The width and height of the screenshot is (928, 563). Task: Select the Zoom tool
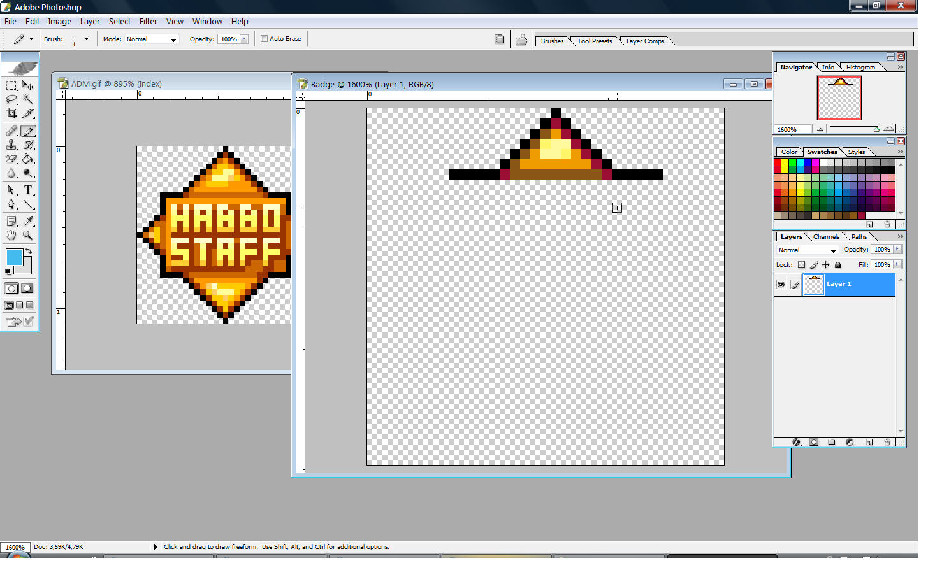click(28, 236)
